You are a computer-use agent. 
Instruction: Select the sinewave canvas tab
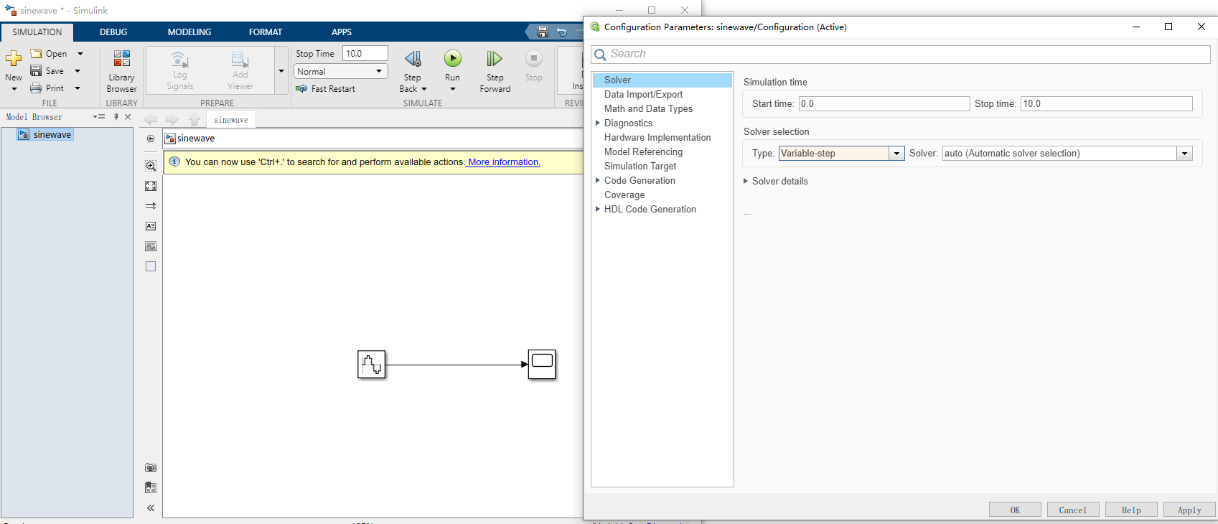click(x=231, y=120)
